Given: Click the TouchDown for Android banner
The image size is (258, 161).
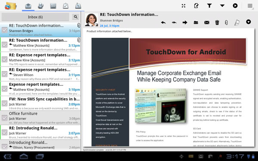Looking at the screenshot, I should (x=187, y=52).
